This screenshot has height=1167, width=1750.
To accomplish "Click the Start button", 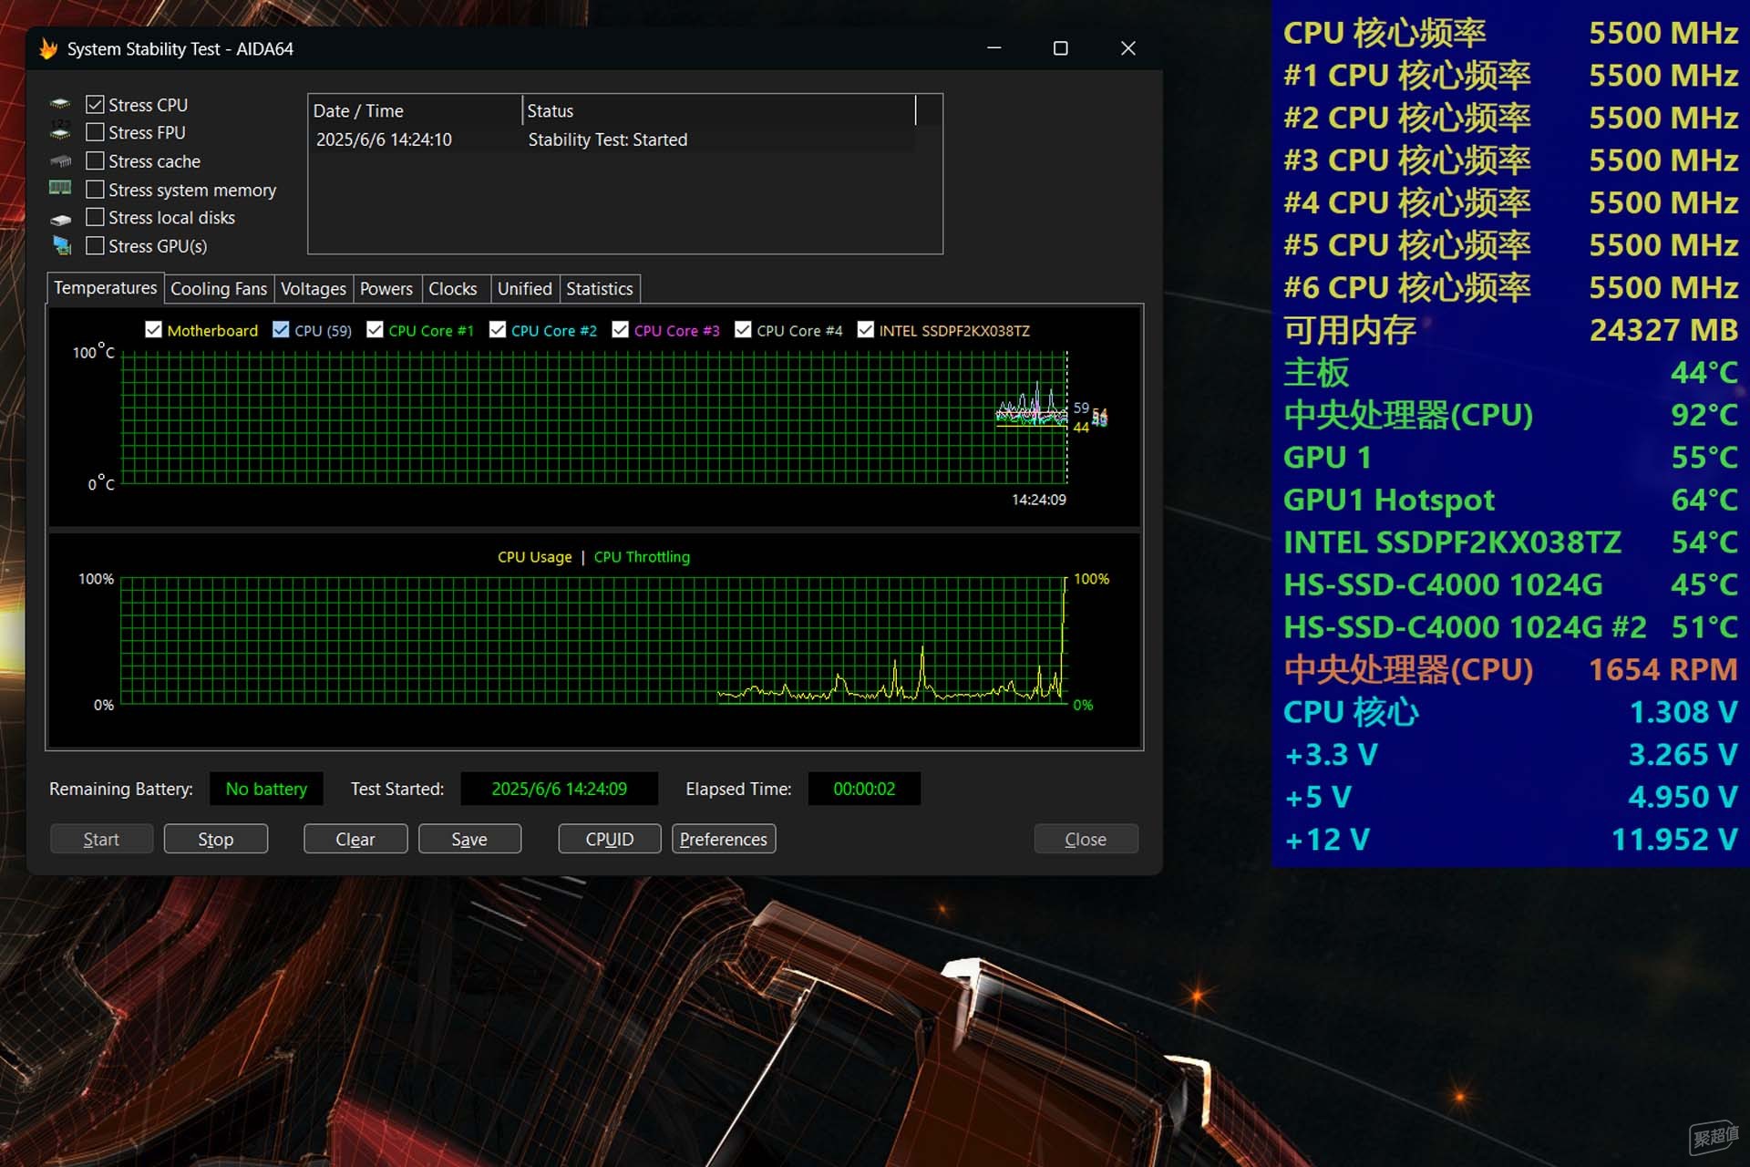I will pos(101,839).
